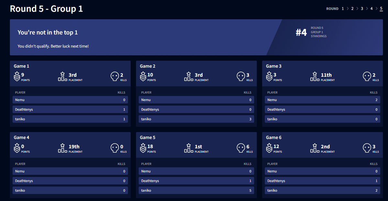
Task: Click the Game 4 card title
Action: [x=22, y=137]
